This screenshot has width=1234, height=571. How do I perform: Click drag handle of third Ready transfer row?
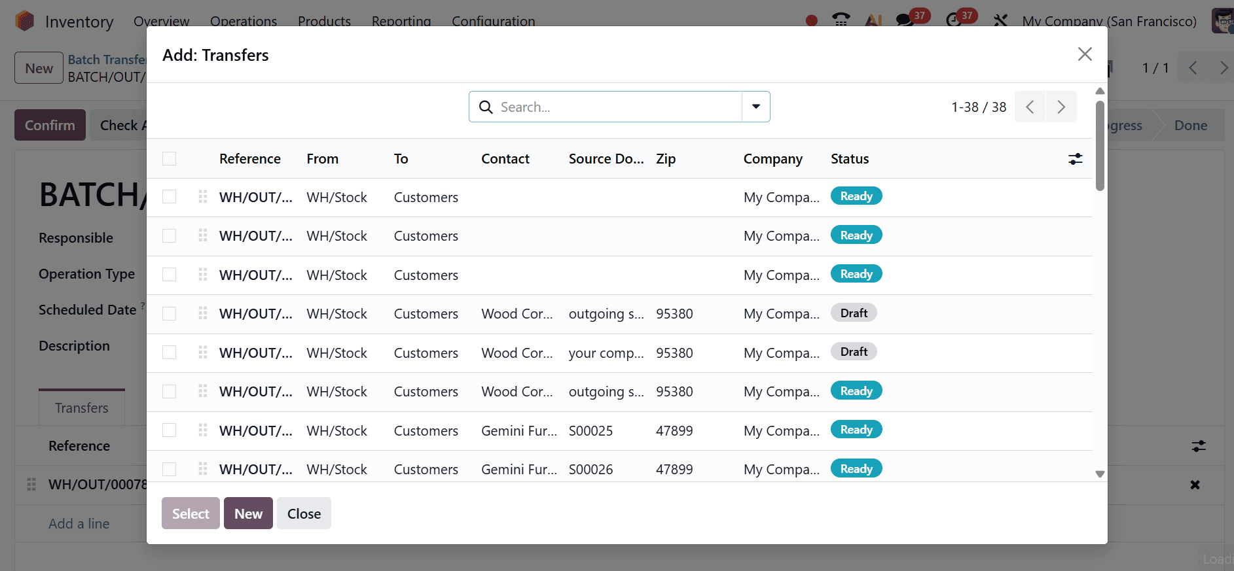[203, 275]
